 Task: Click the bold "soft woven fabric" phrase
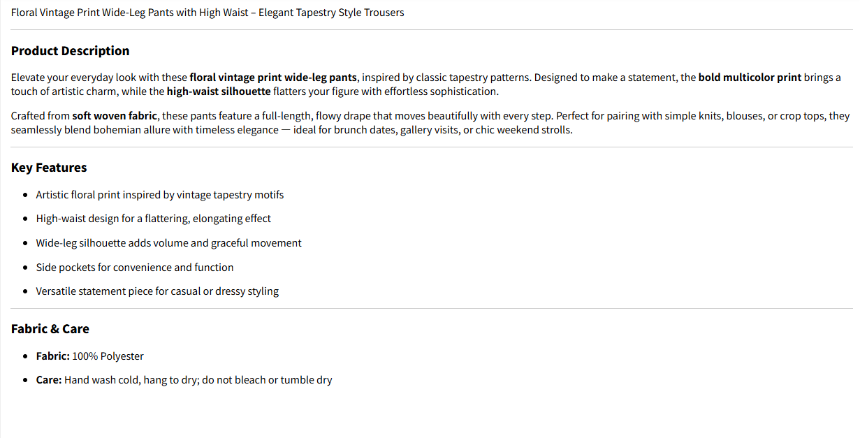point(115,116)
